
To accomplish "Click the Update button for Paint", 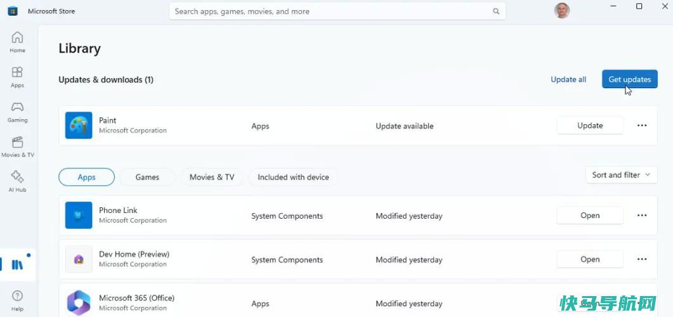I will pyautogui.click(x=590, y=126).
